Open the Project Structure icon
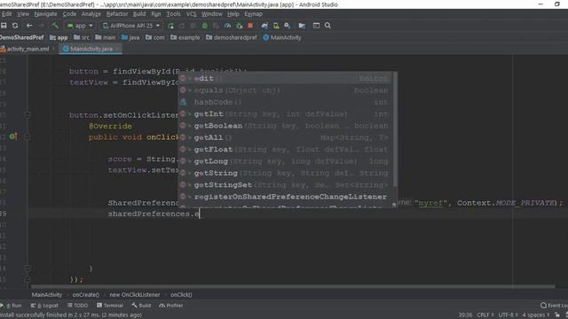The width and height of the screenshot is (568, 319). tap(302, 26)
